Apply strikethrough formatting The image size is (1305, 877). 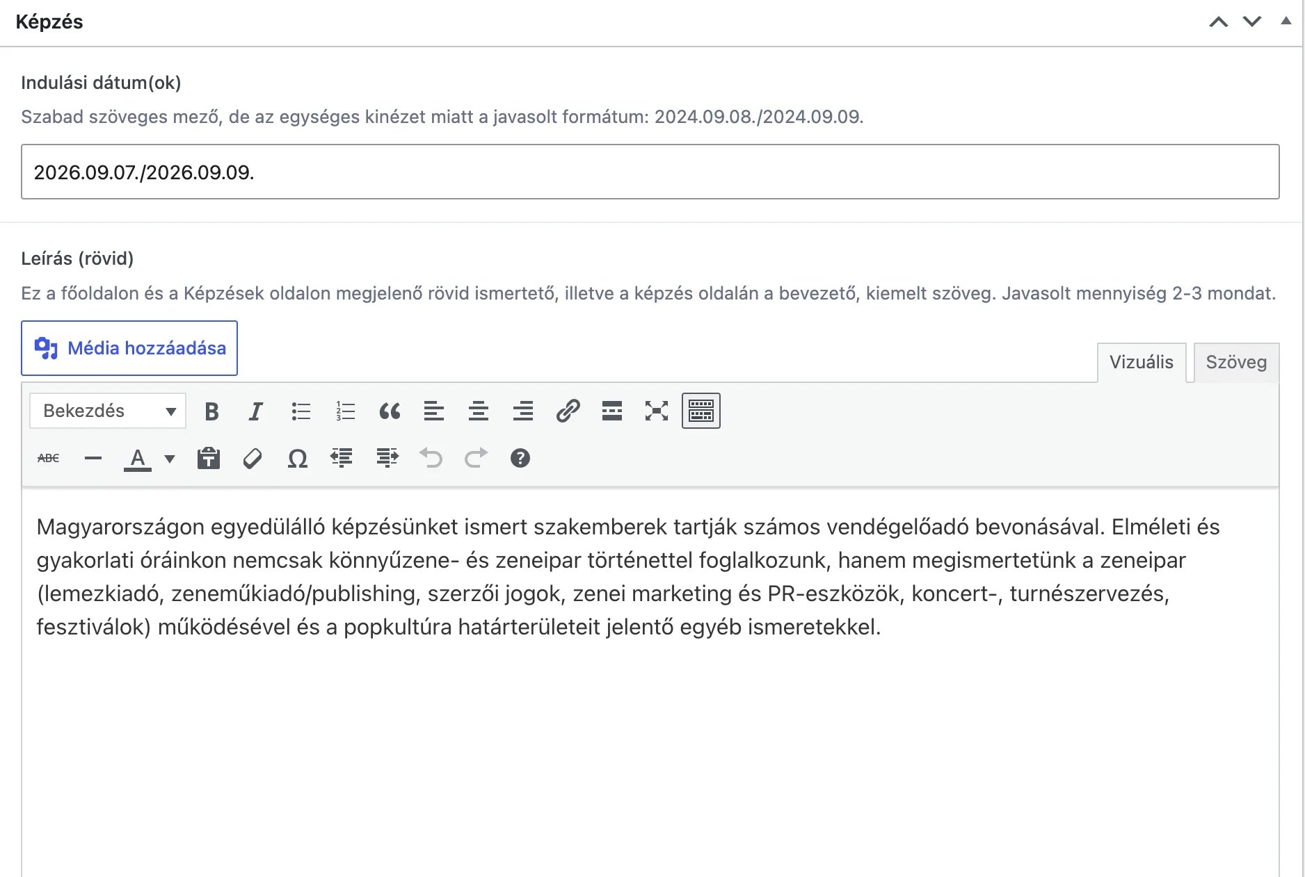click(49, 458)
